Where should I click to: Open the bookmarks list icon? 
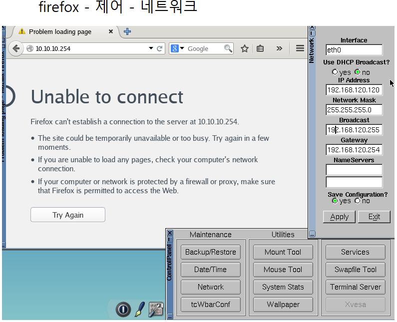[260, 48]
